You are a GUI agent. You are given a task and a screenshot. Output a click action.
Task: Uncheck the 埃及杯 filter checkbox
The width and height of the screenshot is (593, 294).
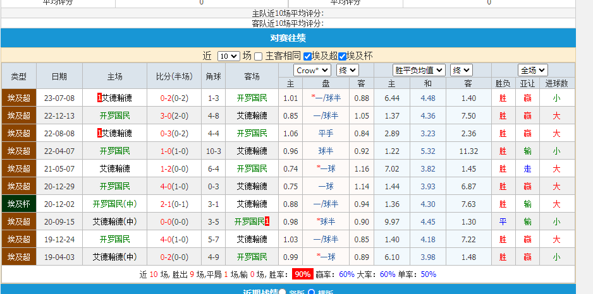tap(343, 56)
